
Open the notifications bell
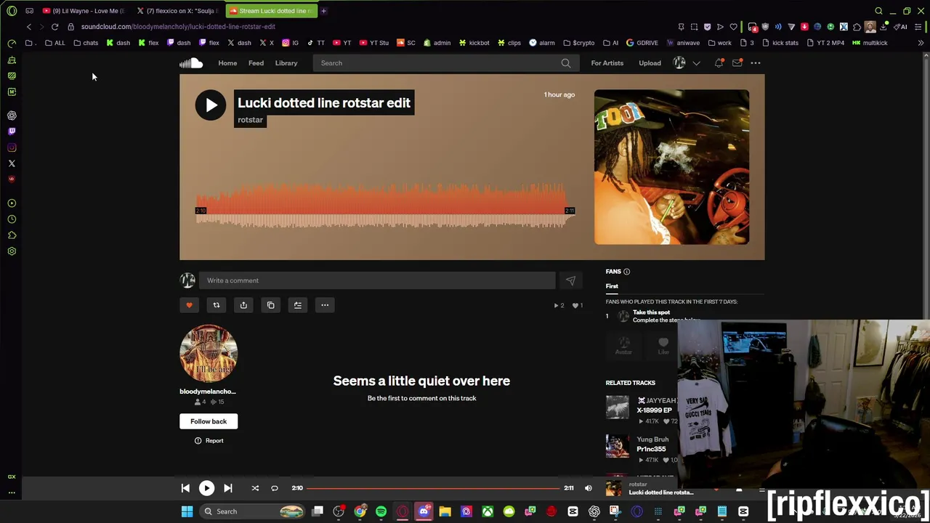(x=719, y=63)
